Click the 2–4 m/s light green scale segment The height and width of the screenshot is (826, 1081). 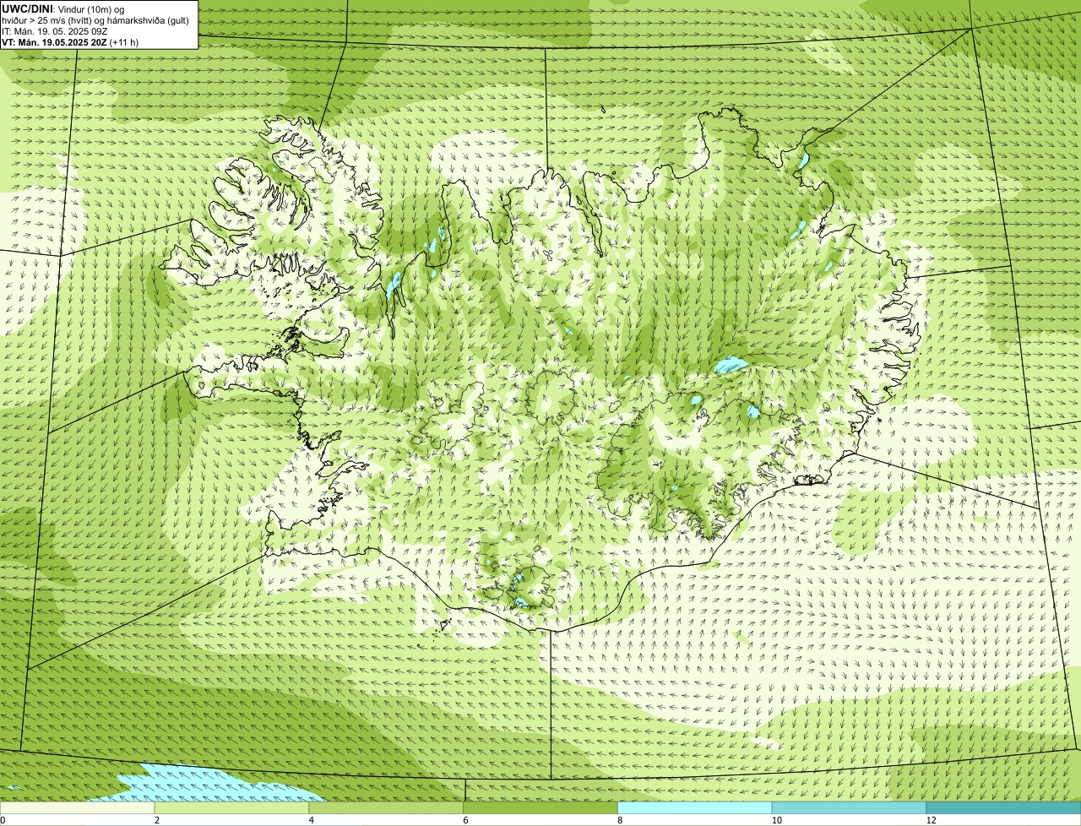point(232,808)
